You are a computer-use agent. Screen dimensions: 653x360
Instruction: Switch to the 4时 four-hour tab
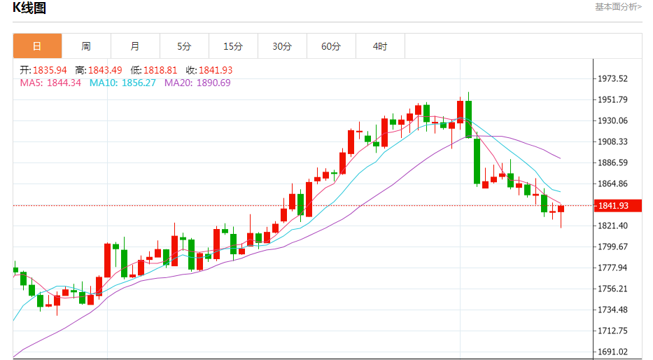tap(380, 46)
